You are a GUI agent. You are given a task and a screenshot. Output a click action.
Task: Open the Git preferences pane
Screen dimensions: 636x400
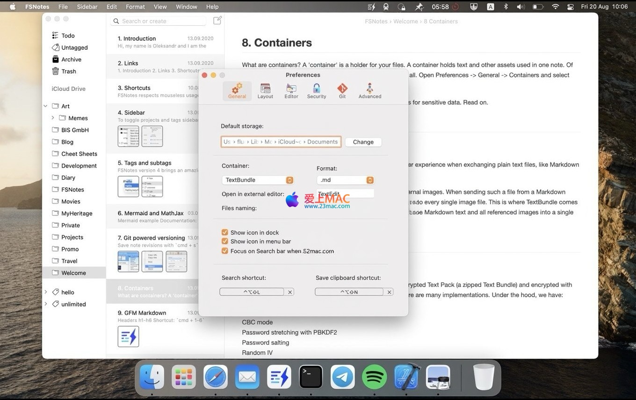pyautogui.click(x=342, y=91)
